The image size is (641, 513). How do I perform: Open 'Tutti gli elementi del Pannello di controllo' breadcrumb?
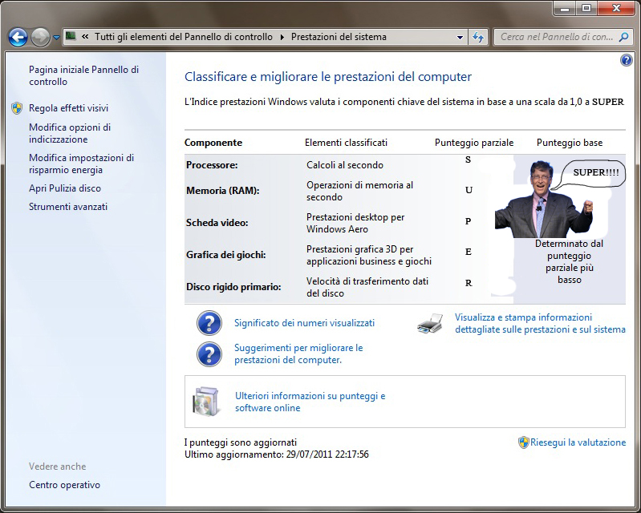184,37
